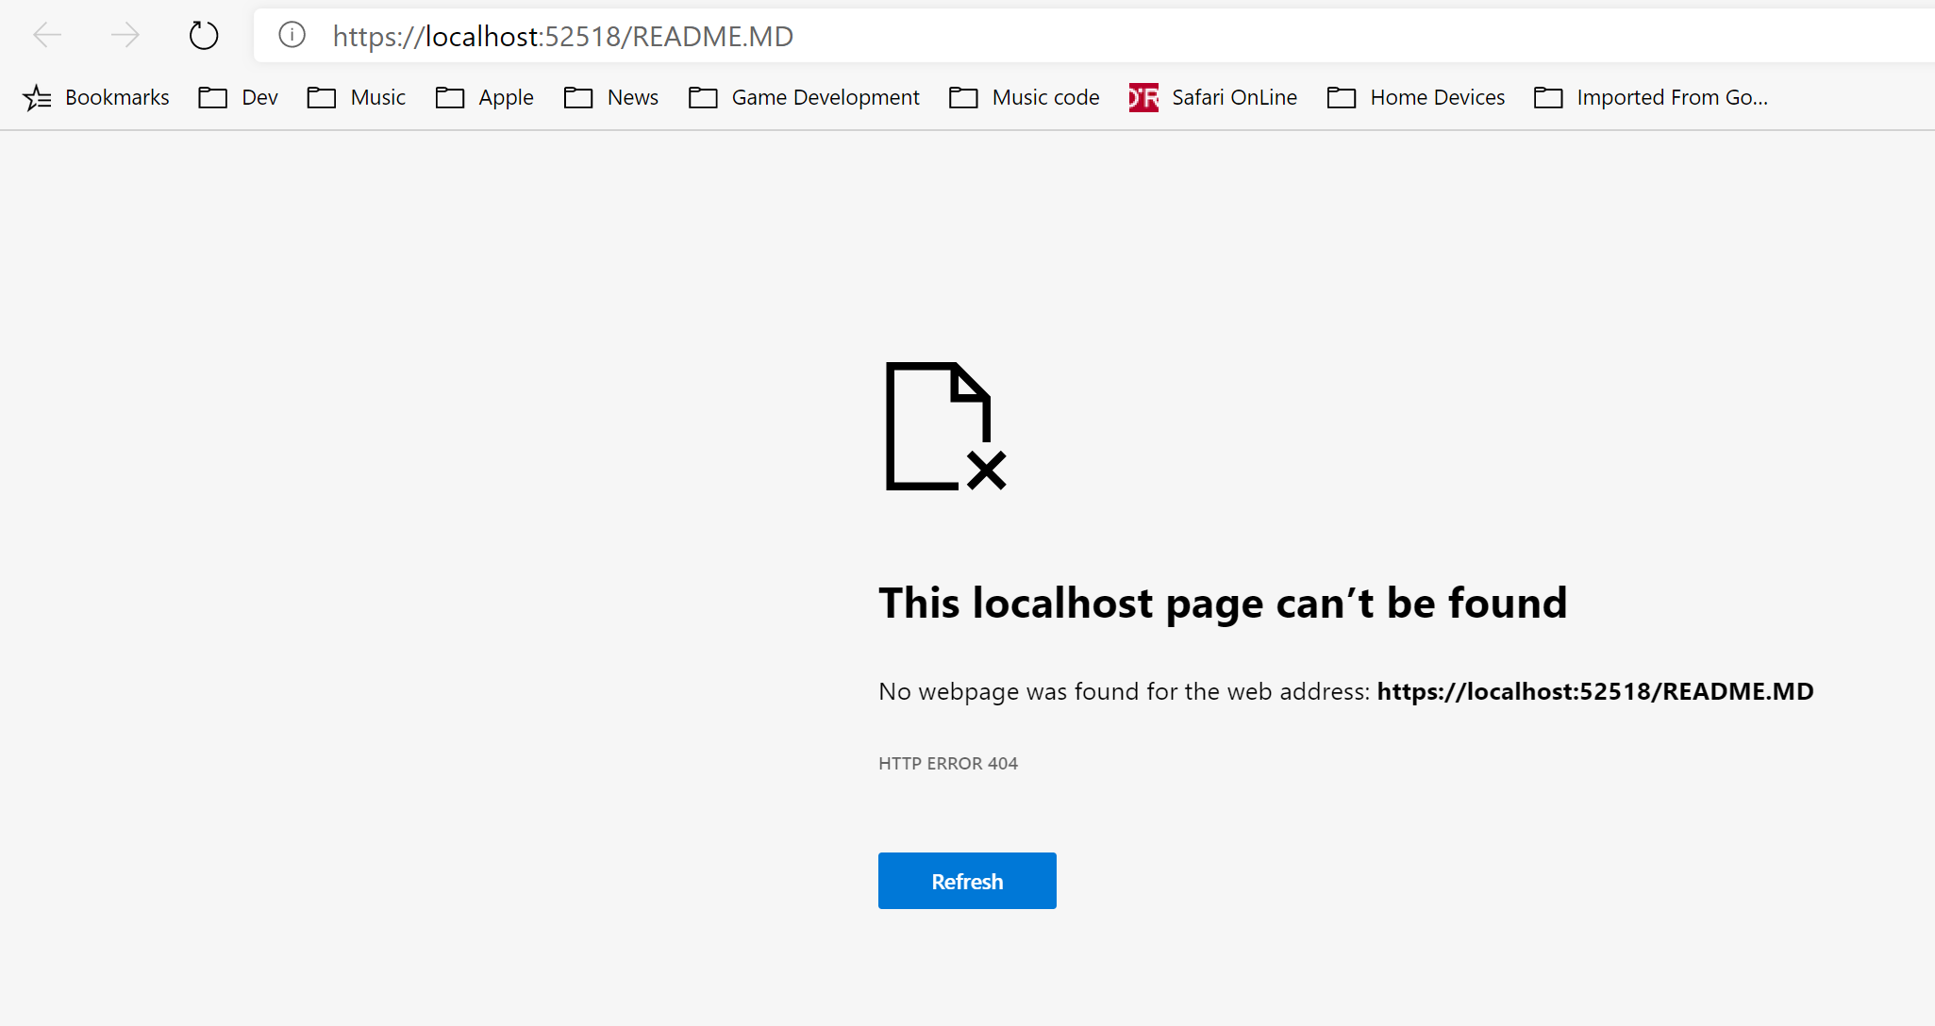Open the Game Development bookmarks folder
Screen dimensions: 1935x1026
click(x=804, y=97)
